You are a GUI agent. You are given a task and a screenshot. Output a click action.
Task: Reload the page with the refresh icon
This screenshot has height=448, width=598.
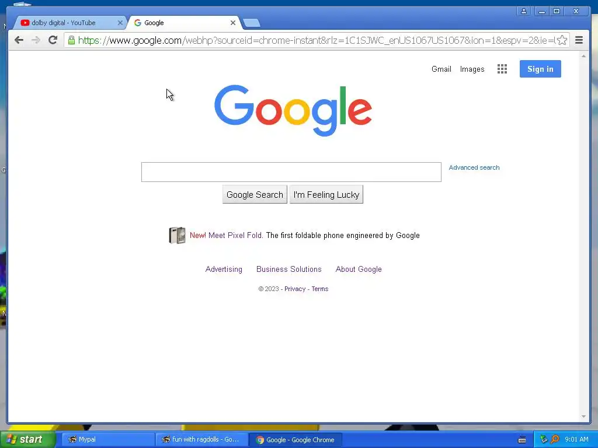pyautogui.click(x=53, y=40)
